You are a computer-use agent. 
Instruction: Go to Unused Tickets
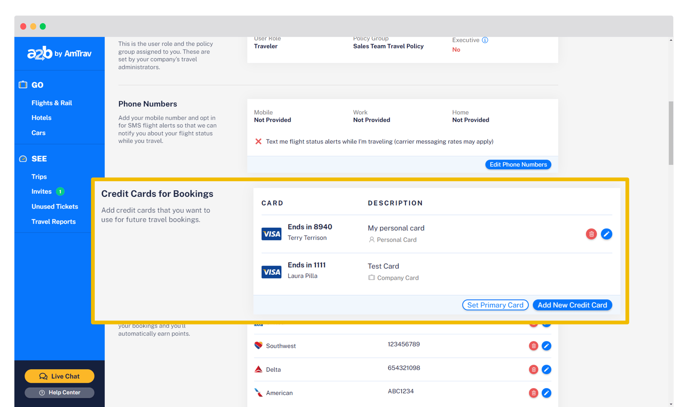[55, 206]
